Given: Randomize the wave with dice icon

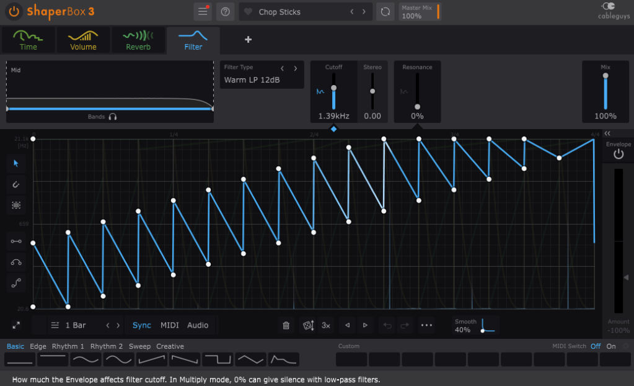Looking at the screenshot, I should [307, 325].
